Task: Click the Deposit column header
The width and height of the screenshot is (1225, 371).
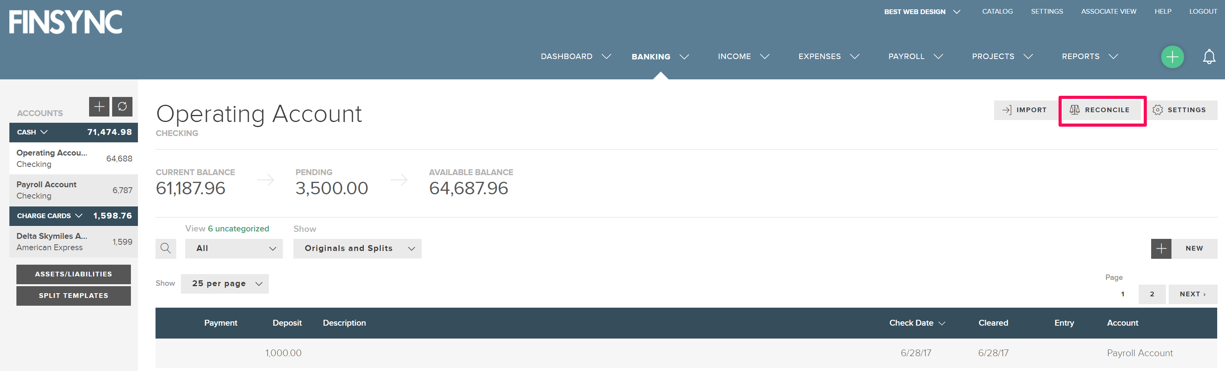Action: click(x=287, y=323)
